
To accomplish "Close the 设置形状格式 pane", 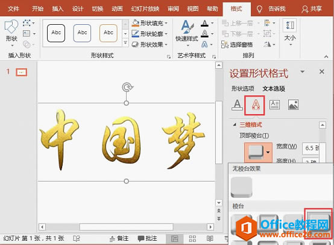I will point(322,72).
